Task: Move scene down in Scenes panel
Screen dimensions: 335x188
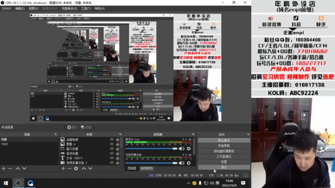Action: [24, 168]
